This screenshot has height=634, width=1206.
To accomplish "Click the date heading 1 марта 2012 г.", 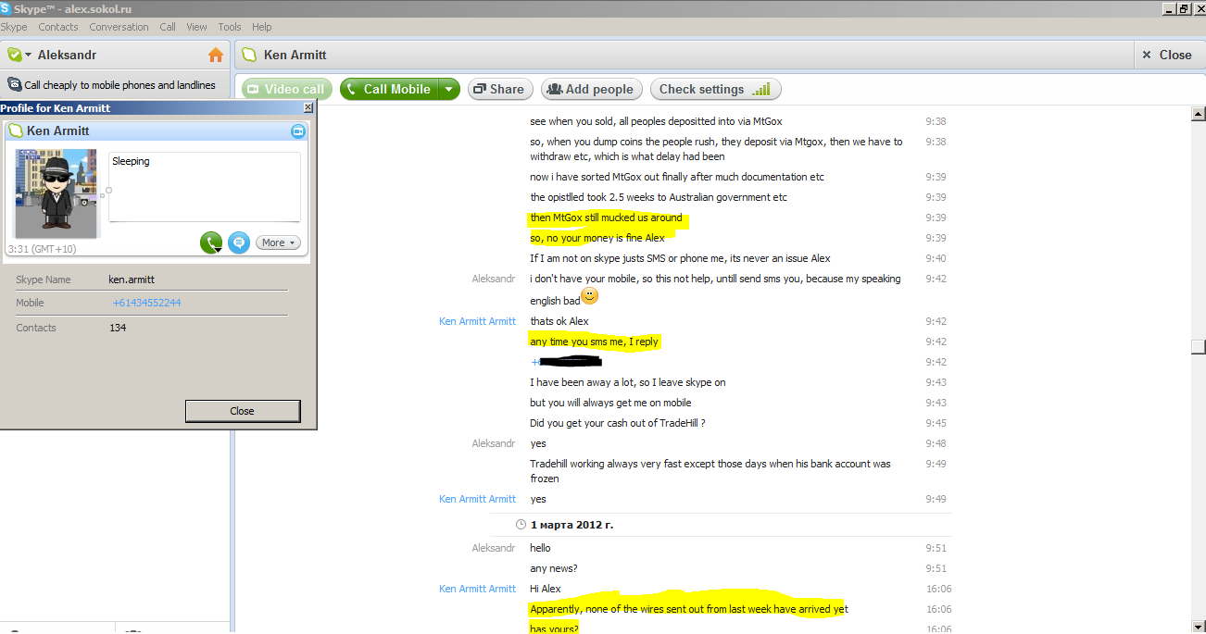I will tap(572, 525).
